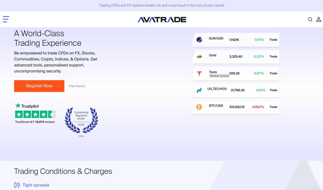323x190 pixels.
Task: Click the Trustpilot star logo
Action: point(18,105)
